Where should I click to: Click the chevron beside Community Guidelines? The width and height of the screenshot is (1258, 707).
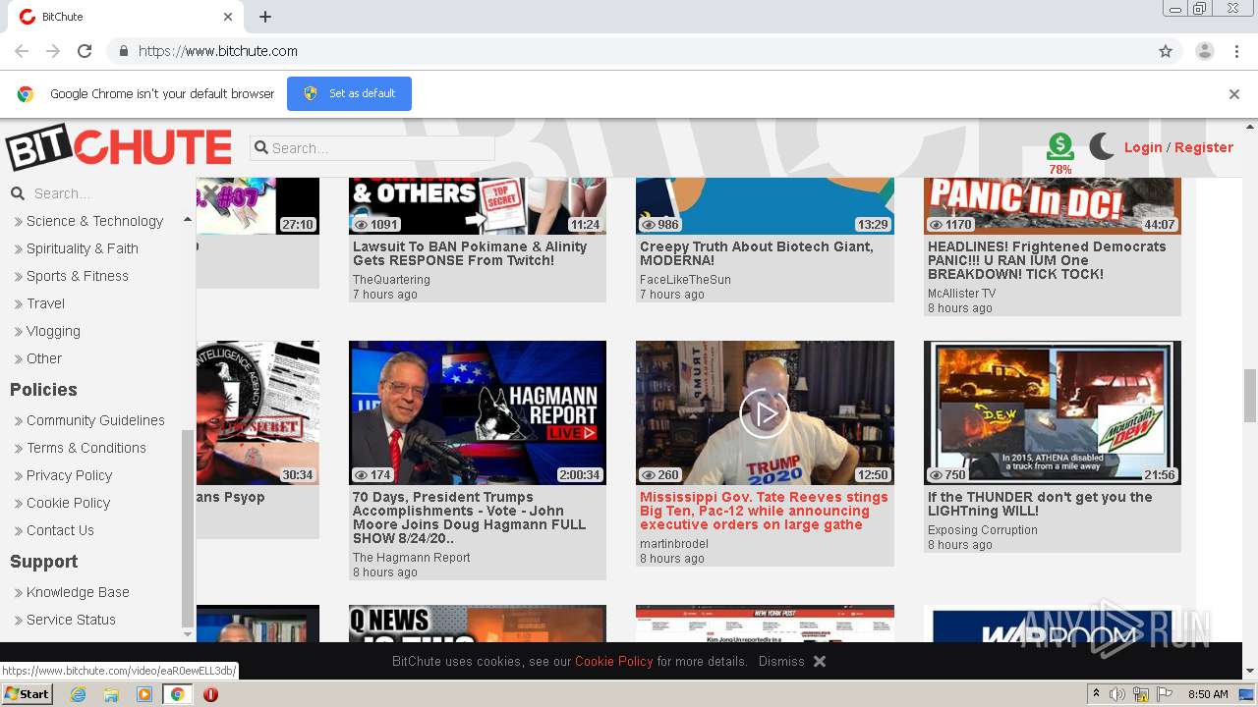[x=19, y=421]
